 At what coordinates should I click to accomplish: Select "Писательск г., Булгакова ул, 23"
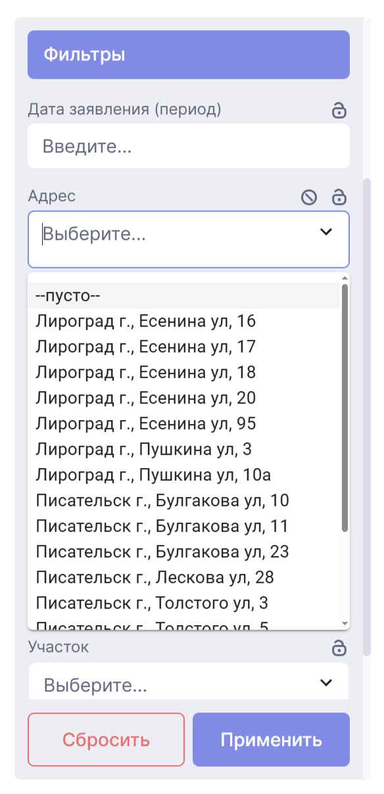coord(164,552)
